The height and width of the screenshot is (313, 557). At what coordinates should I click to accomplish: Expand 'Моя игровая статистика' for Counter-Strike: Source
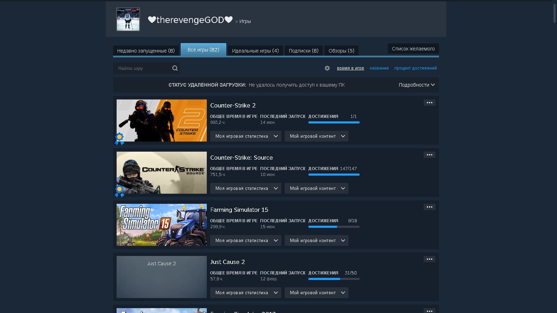[246, 188]
